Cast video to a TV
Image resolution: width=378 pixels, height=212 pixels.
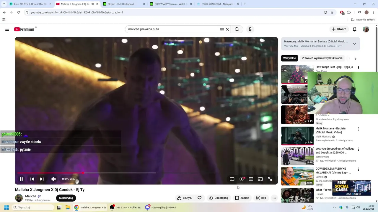coord(260,179)
